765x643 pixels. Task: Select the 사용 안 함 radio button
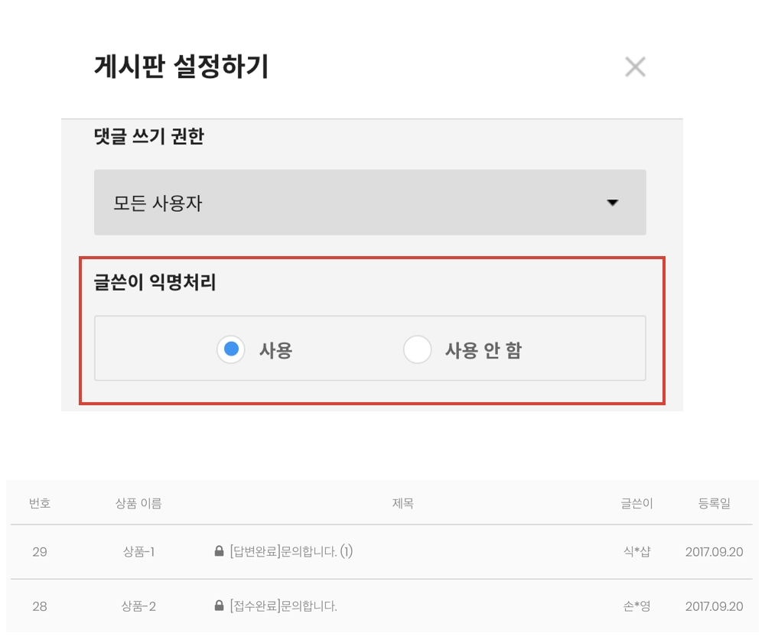tap(418, 350)
